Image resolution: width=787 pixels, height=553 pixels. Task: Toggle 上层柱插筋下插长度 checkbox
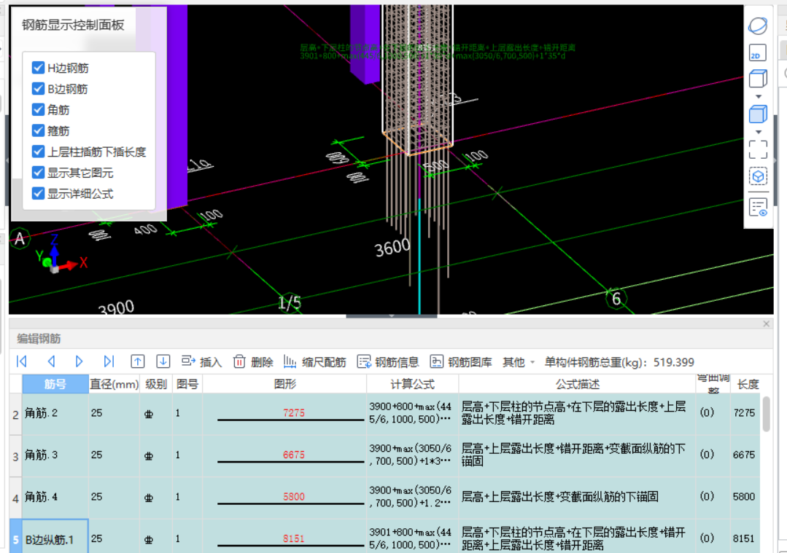click(38, 152)
